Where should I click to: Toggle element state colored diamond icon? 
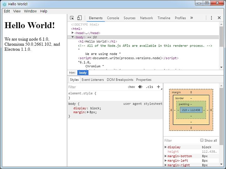[x=140, y=87]
